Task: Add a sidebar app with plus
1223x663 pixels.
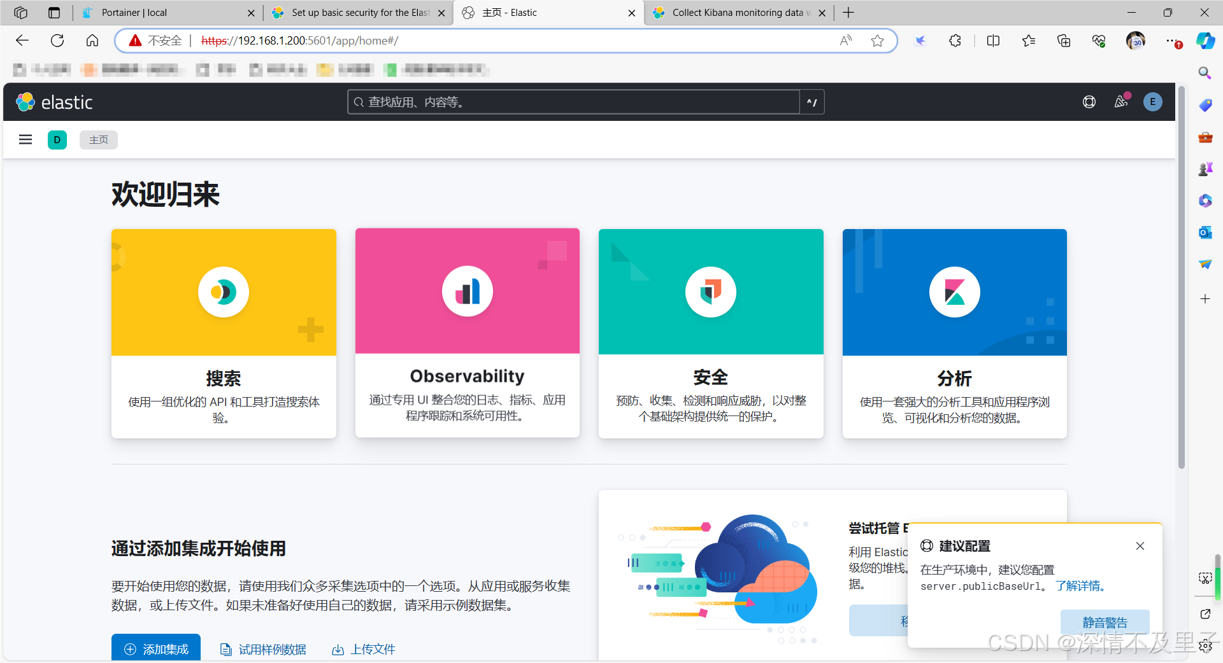Action: (x=1205, y=298)
